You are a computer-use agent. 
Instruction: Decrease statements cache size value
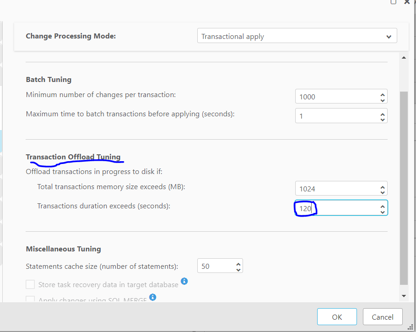[238, 269]
